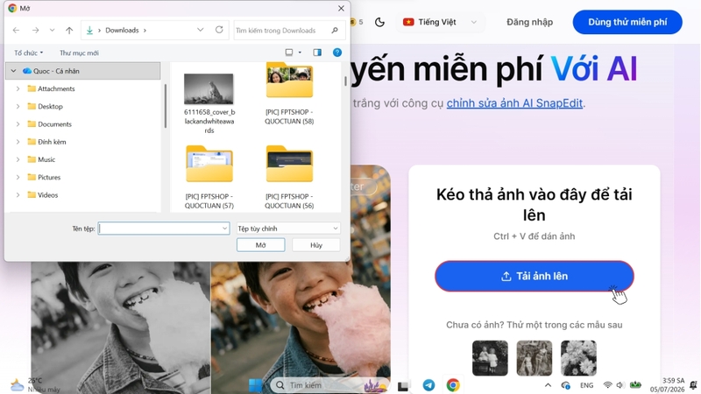Expand the Pictures folder node
The height and width of the screenshot is (394, 701).
tap(18, 178)
